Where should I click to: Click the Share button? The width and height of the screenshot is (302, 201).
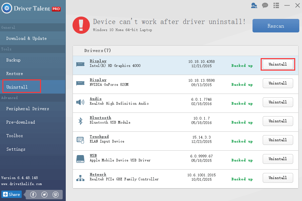click(x=11, y=194)
